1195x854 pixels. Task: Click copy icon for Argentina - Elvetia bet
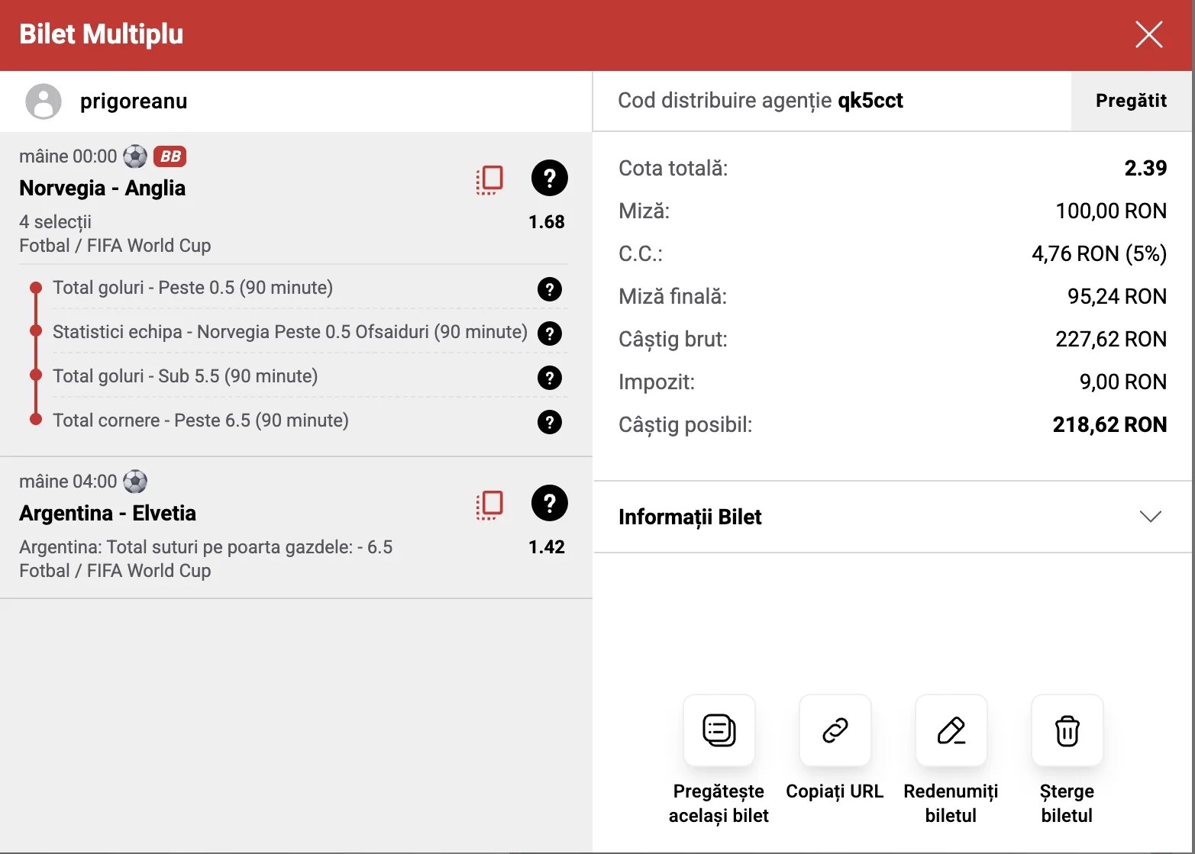(489, 504)
